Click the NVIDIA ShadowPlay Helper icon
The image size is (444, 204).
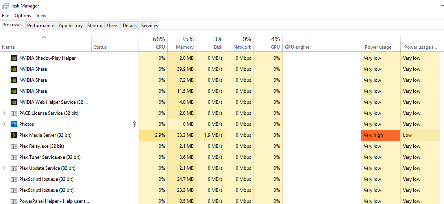point(14,58)
